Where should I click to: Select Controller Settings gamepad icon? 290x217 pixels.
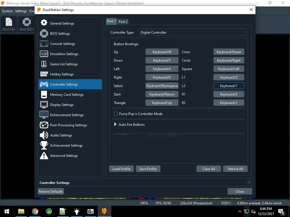tap(44, 84)
